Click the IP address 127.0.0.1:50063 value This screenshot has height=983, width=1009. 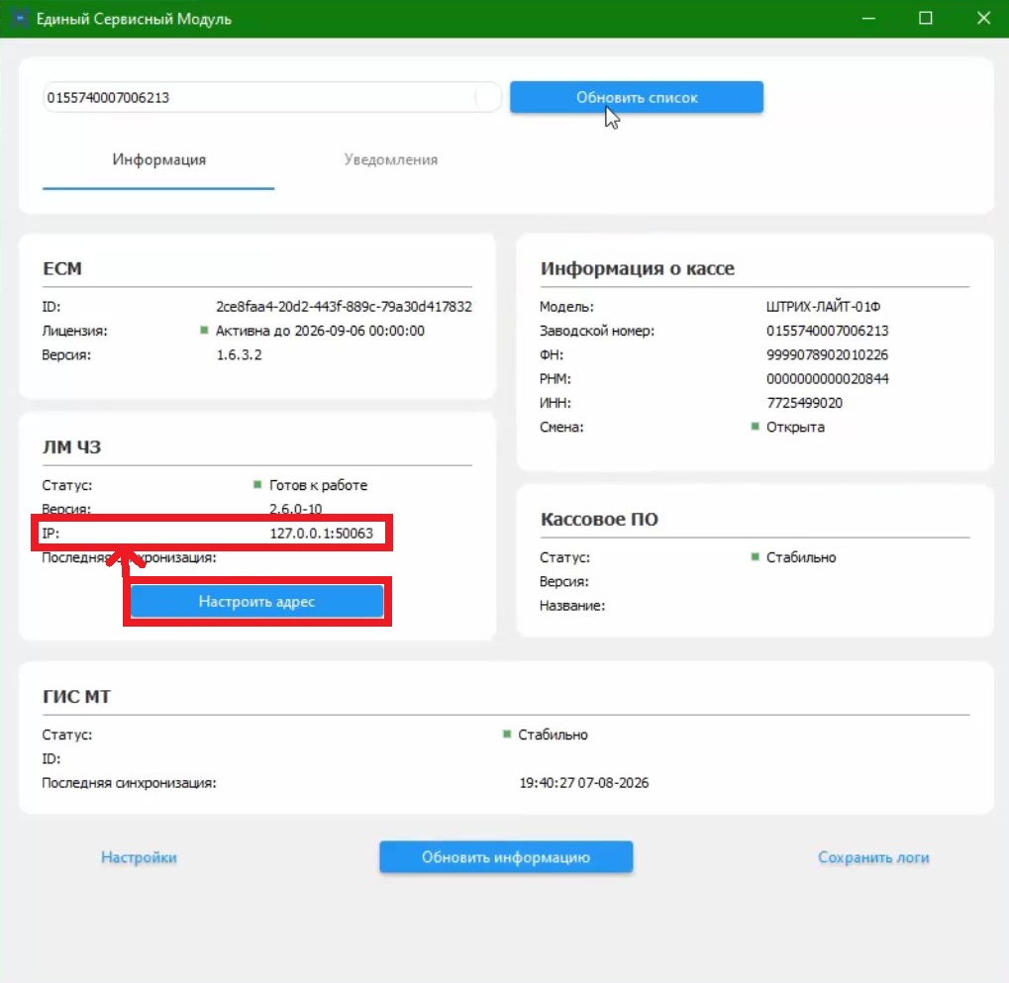click(x=321, y=533)
